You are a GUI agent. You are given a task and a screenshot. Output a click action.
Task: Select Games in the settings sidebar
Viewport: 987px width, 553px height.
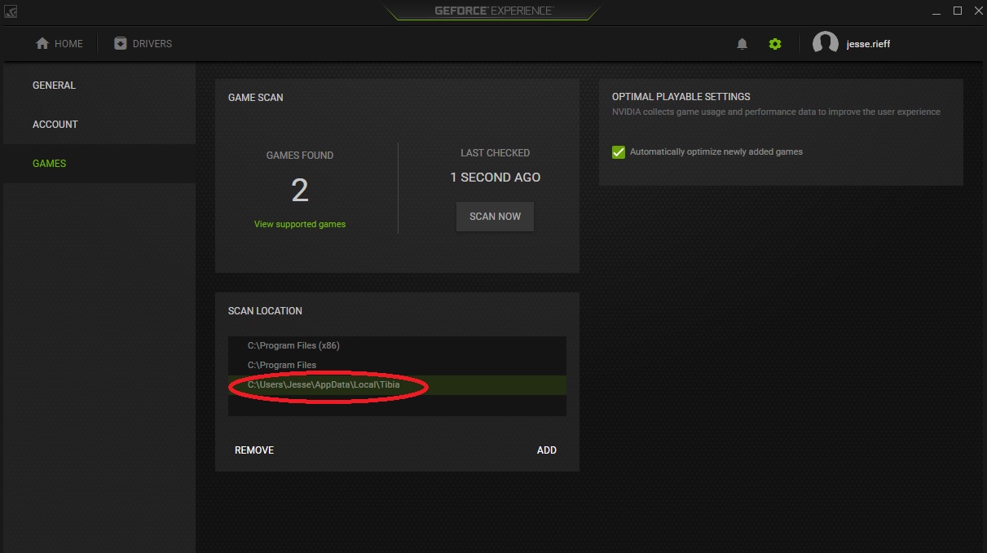click(49, 164)
